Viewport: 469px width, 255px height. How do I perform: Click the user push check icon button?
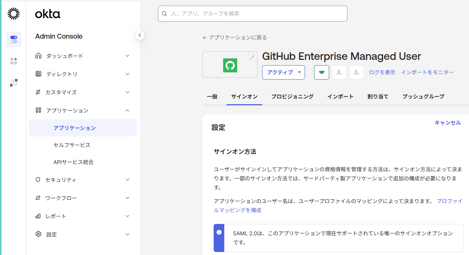coord(356,72)
